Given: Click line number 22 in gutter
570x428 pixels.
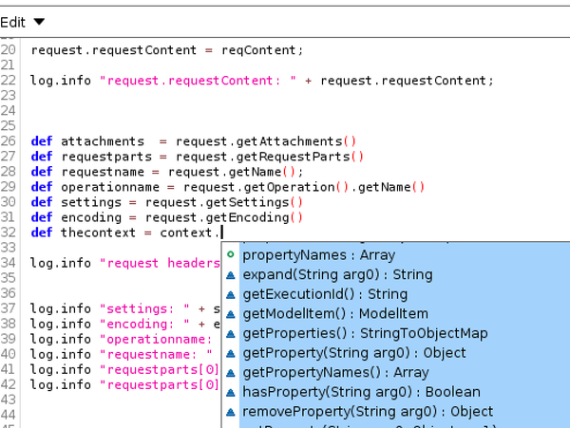Looking at the screenshot, I should coord(9,81).
